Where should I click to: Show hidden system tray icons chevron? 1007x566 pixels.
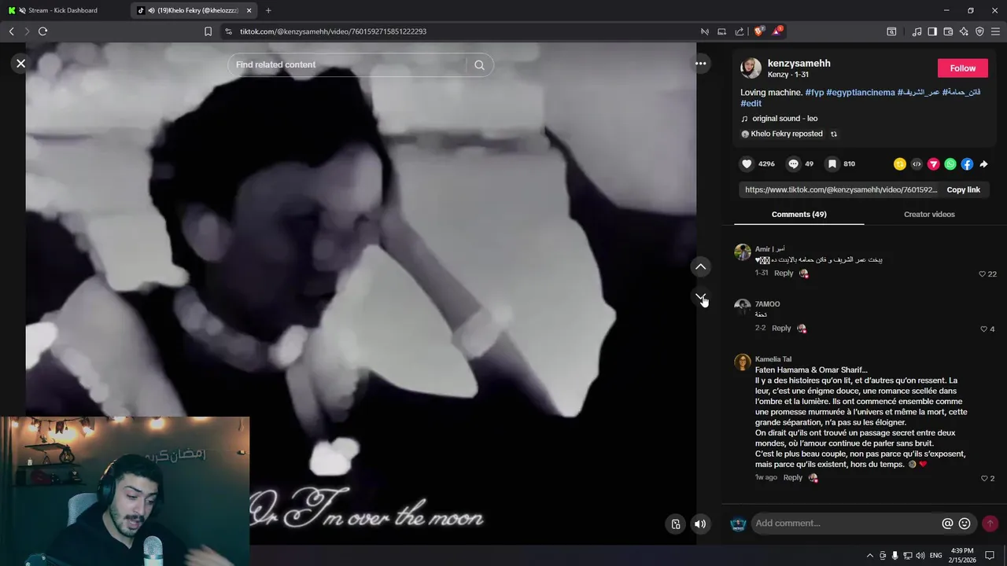[869, 555]
